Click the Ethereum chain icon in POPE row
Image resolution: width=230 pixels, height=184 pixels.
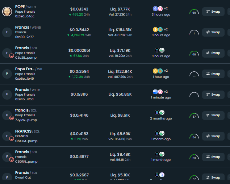click(155, 8)
